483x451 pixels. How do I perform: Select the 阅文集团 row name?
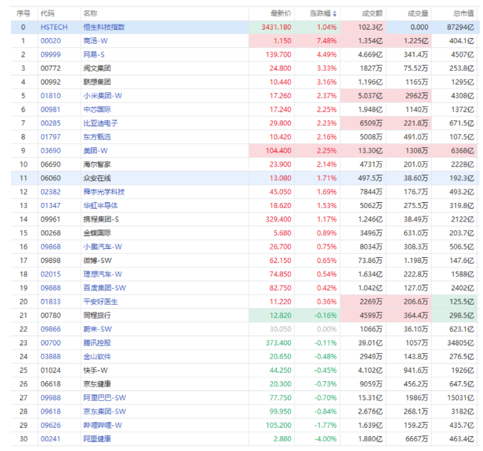tap(97, 68)
